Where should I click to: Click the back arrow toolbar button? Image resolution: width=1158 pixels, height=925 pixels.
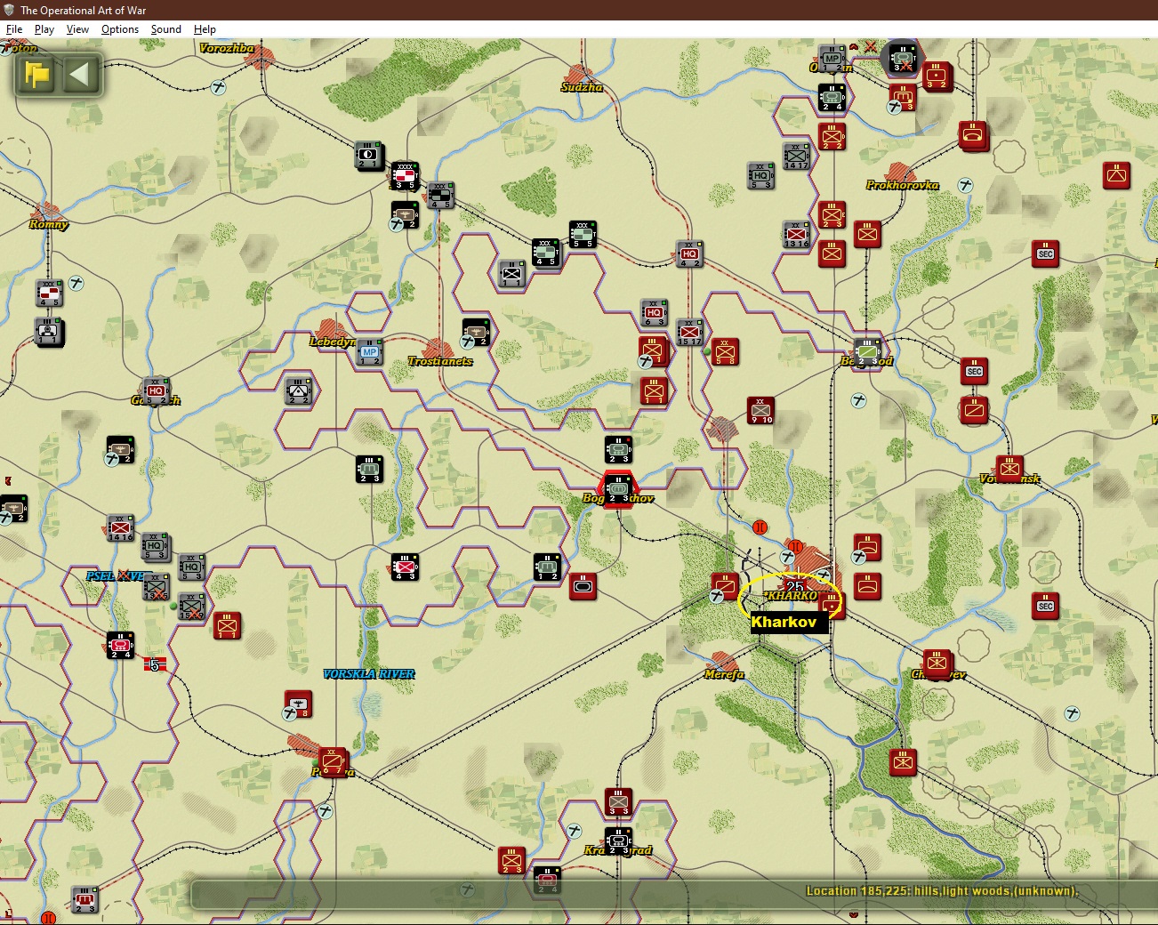(80, 75)
